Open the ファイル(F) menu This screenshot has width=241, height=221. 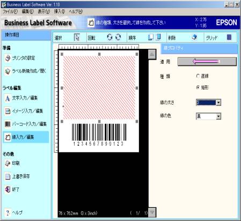pos(10,12)
